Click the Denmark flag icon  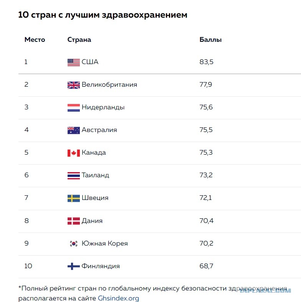tap(74, 221)
